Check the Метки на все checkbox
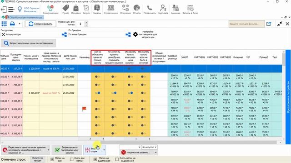The width and height of the screenshot is (291, 163). 52,159
